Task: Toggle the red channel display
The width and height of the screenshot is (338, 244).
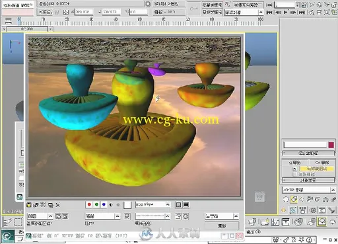Action: pos(89,205)
